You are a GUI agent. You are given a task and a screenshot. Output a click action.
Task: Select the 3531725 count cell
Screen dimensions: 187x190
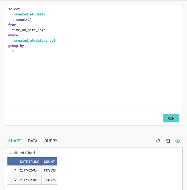pos(49,180)
